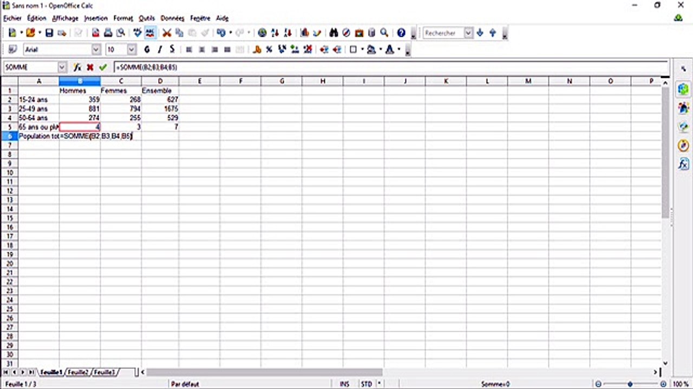Open the font name dropdown
Screen dimensions: 693x389
[96, 50]
